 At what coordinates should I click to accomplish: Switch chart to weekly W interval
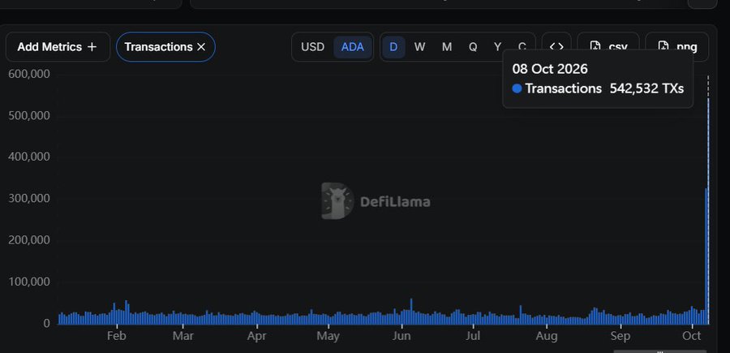point(419,47)
